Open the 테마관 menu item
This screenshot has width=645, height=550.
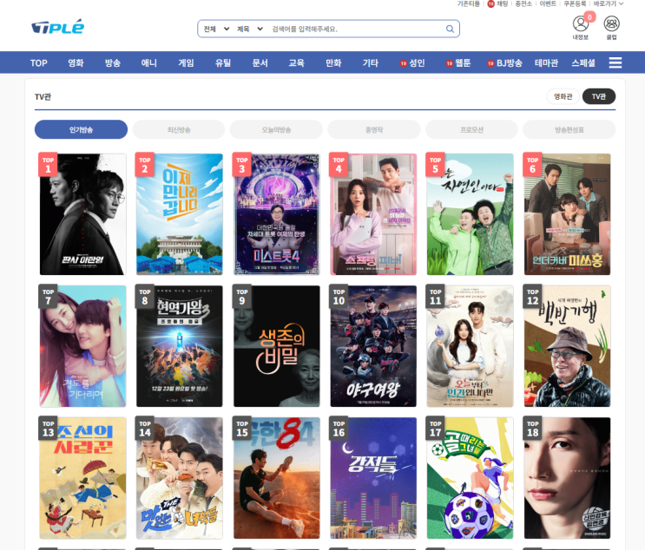pyautogui.click(x=546, y=62)
